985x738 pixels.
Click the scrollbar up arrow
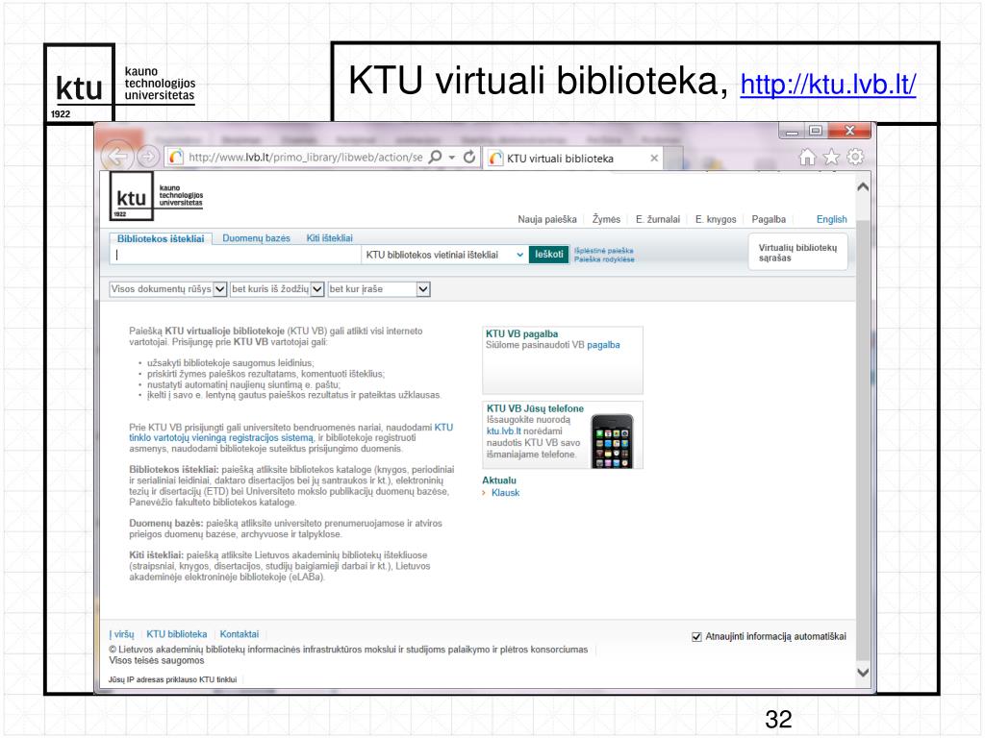(x=863, y=187)
